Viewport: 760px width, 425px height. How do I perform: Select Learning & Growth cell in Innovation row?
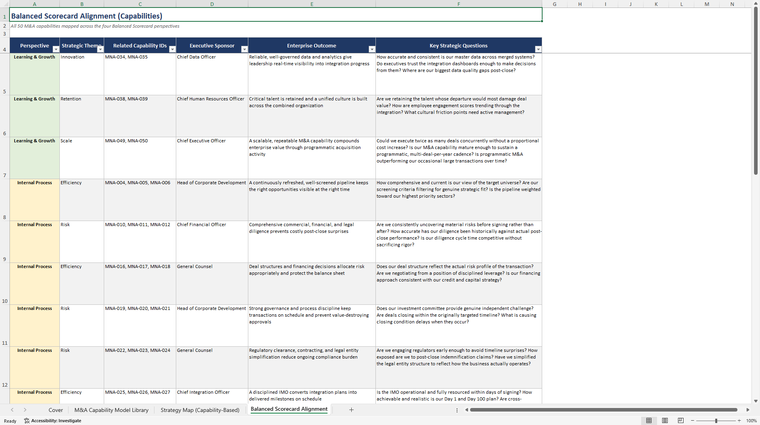[34, 74]
